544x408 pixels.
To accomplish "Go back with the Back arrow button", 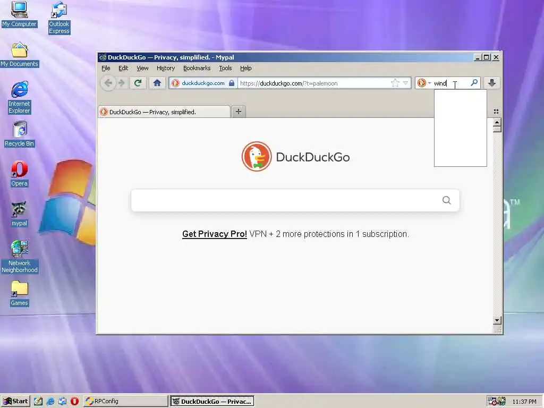I will [x=108, y=83].
